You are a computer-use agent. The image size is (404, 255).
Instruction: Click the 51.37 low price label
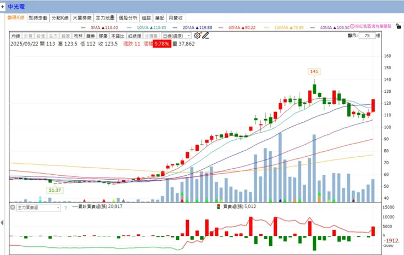click(55, 191)
